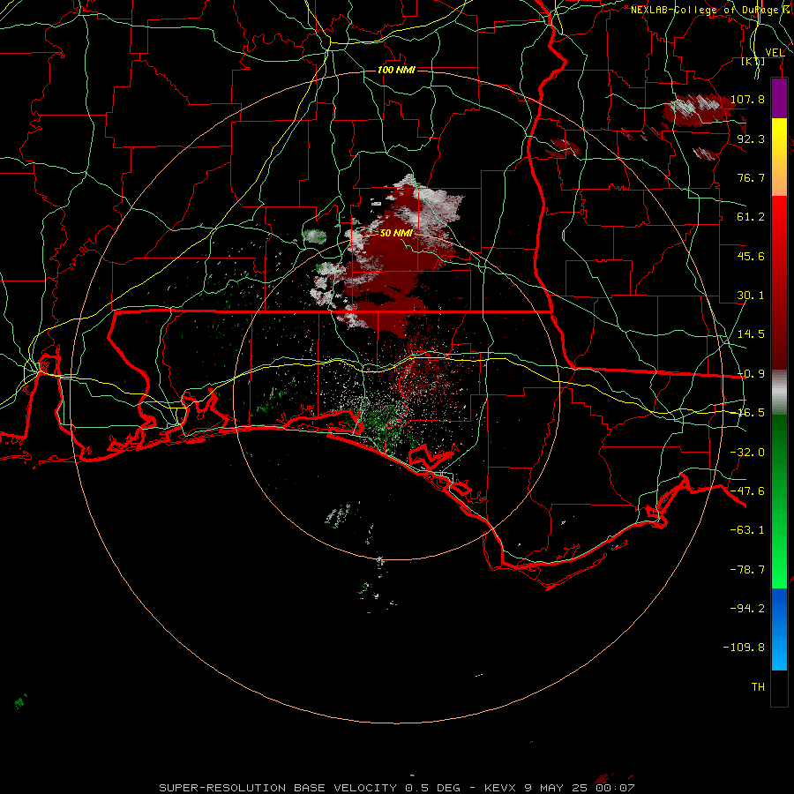Viewport: 794px width, 794px height.
Task: Select the -94.2 scale value
Action: tap(747, 608)
